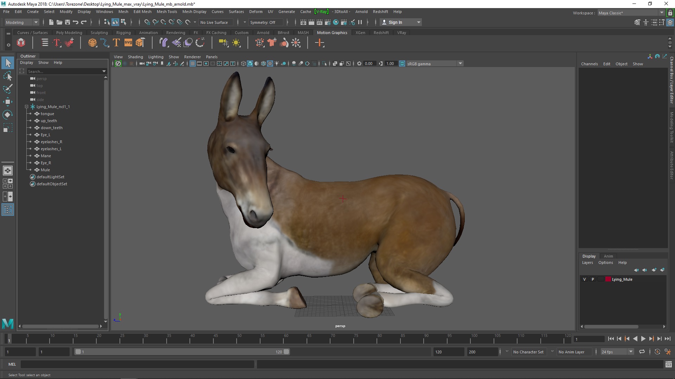Open the Script Editor icon
The width and height of the screenshot is (675, 379).
coord(668,364)
